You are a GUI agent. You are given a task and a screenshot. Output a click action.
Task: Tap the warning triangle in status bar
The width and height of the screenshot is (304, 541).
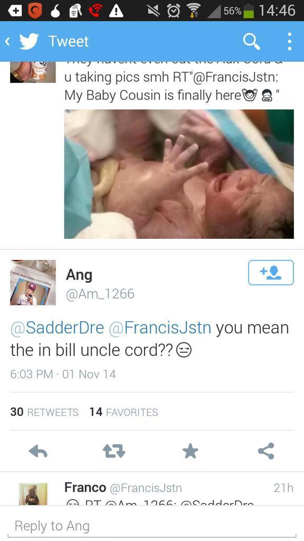[116, 11]
